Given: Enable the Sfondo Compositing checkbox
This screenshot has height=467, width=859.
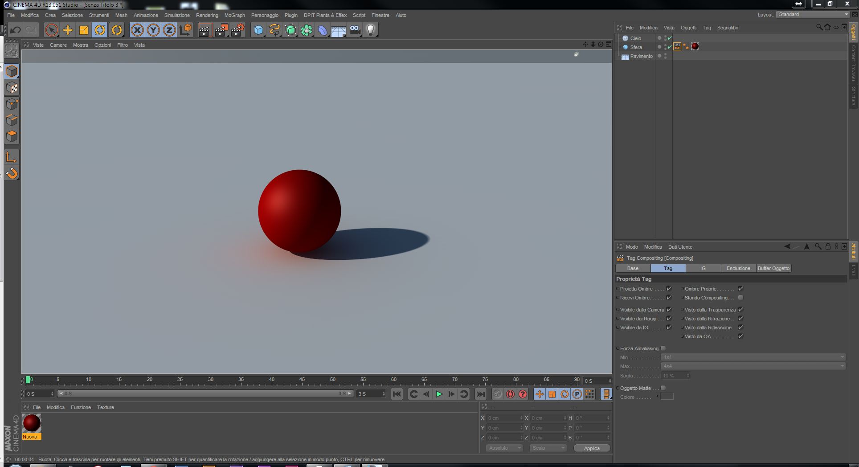Looking at the screenshot, I should (x=740, y=298).
